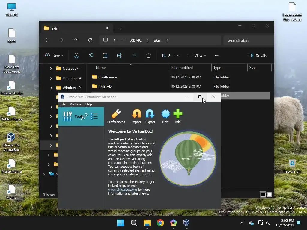
Task: Open the Windows Start menu
Action: (x=121, y=223)
